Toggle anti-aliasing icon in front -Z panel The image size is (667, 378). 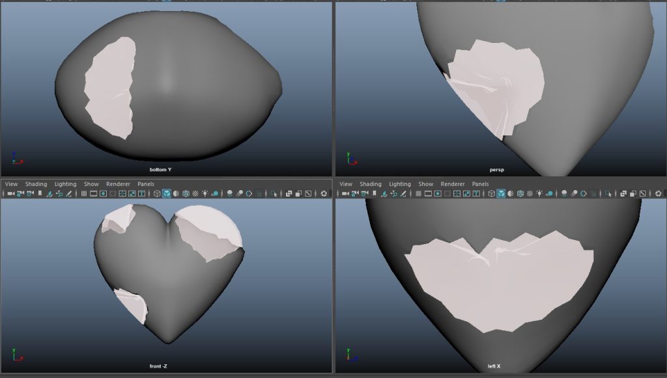click(249, 194)
